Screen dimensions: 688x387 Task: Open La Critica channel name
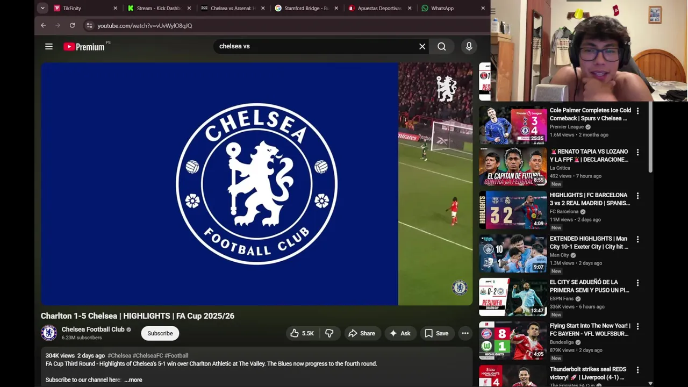point(560,168)
